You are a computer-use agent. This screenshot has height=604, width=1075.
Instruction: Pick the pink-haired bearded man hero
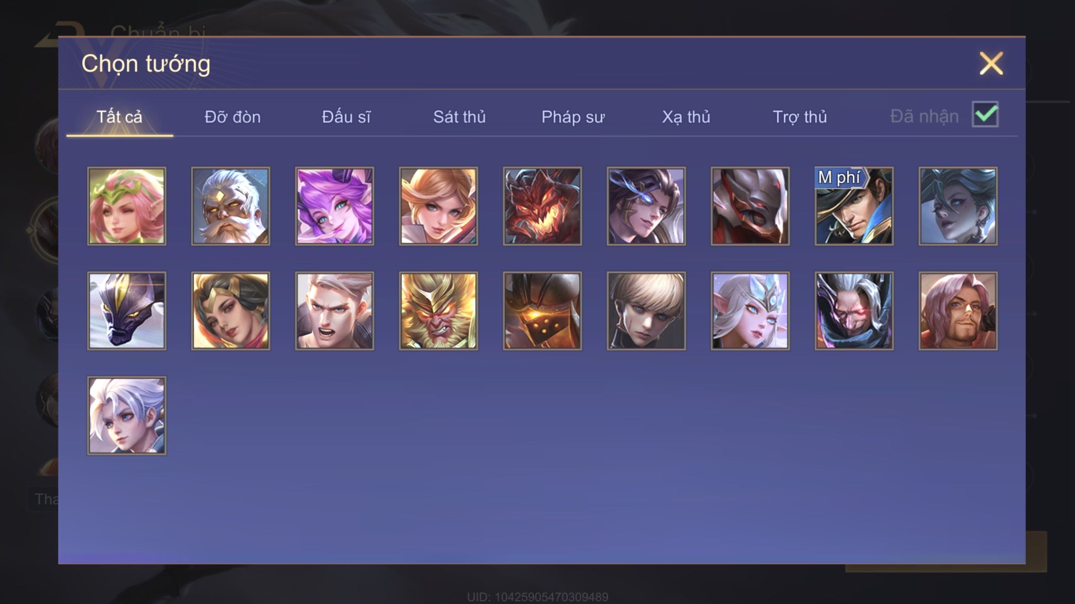[958, 311]
